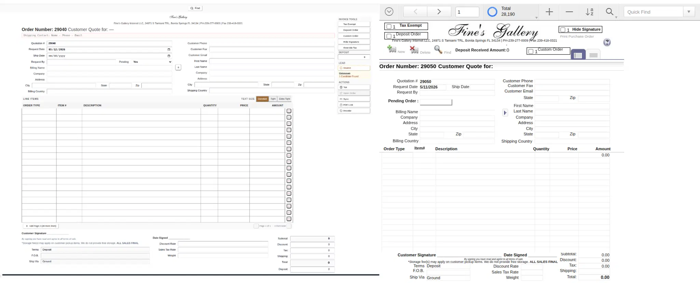Click the FileMaker Customer Phone field
This screenshot has width=700, height=283.
coord(572,81)
